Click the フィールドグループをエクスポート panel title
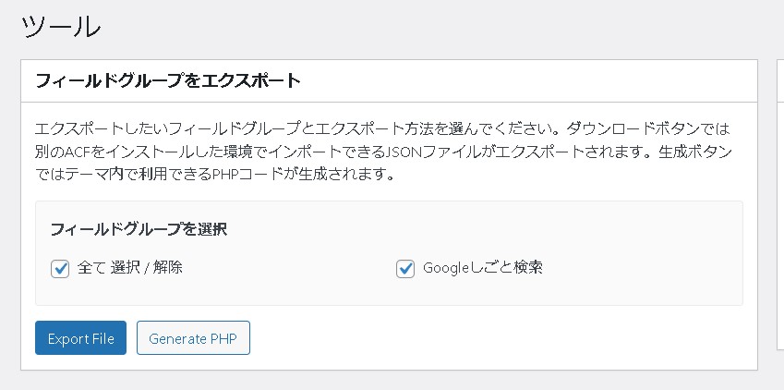The height and width of the screenshot is (390, 784). tap(168, 80)
